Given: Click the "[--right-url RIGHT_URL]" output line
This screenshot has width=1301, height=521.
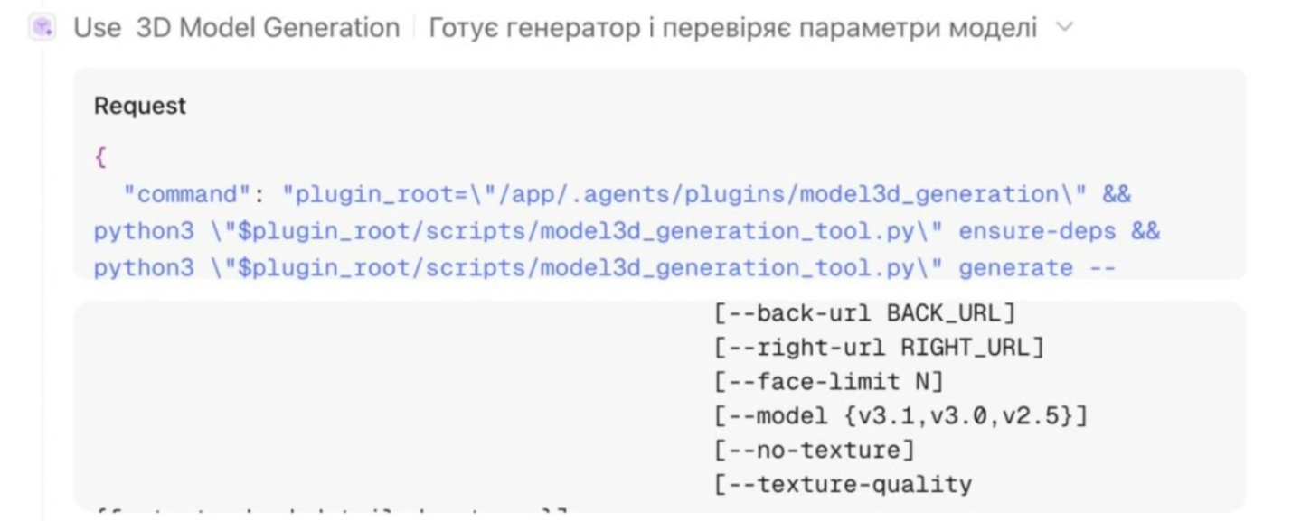Looking at the screenshot, I should coord(879,348).
